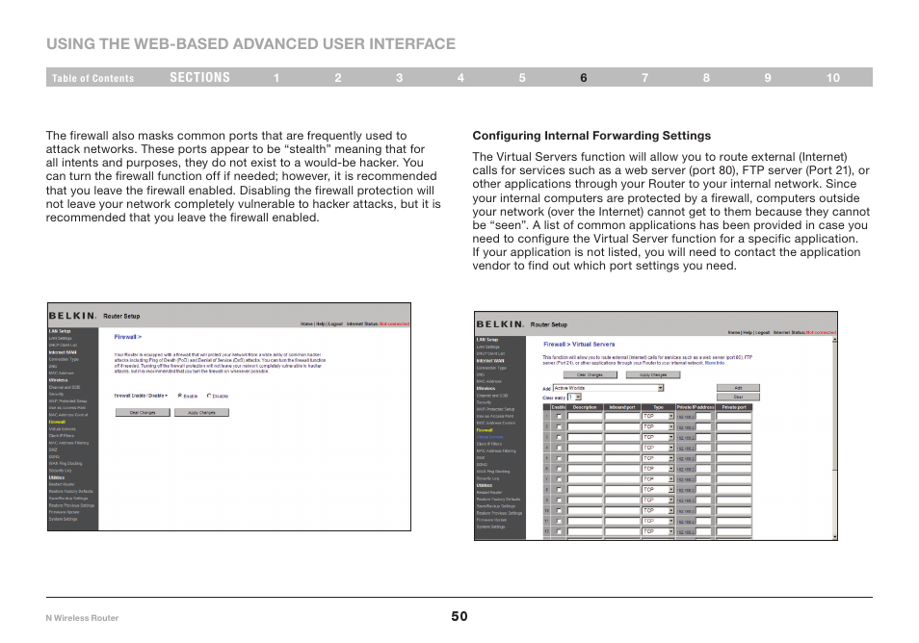
Task: Tick the Enable checkbox for row 10
Action: tap(559, 511)
